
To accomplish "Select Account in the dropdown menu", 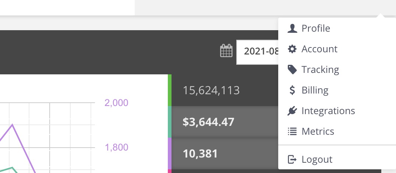I will pyautogui.click(x=337, y=49).
